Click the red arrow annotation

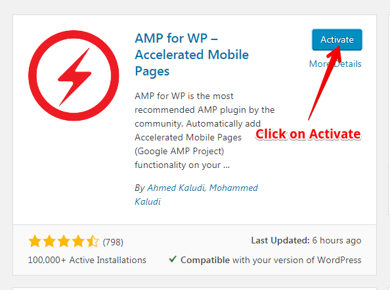coord(324,83)
